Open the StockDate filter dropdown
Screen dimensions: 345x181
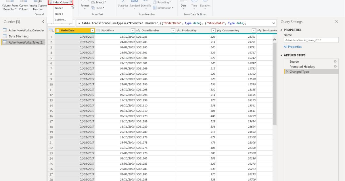133,30
